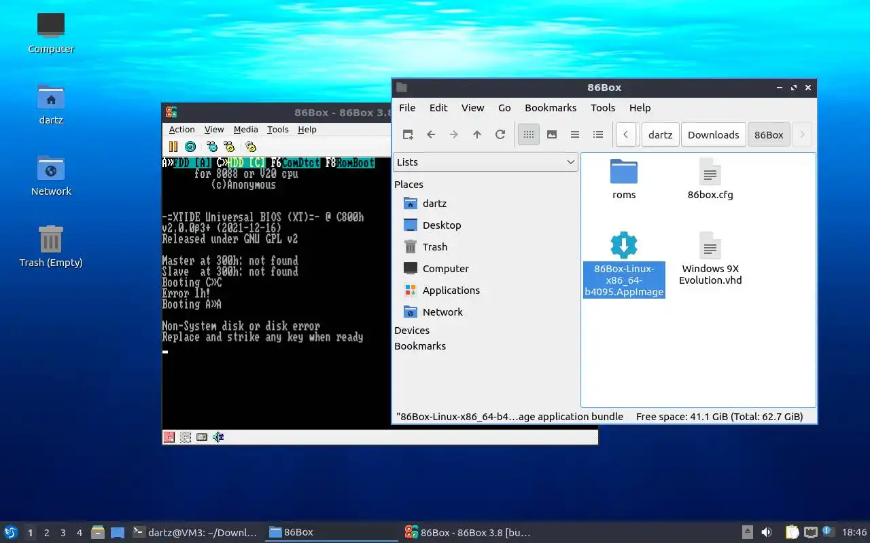Viewport: 870px width, 543px height.
Task: Open 86Box settings gear icon in toolbar
Action: pos(251,147)
